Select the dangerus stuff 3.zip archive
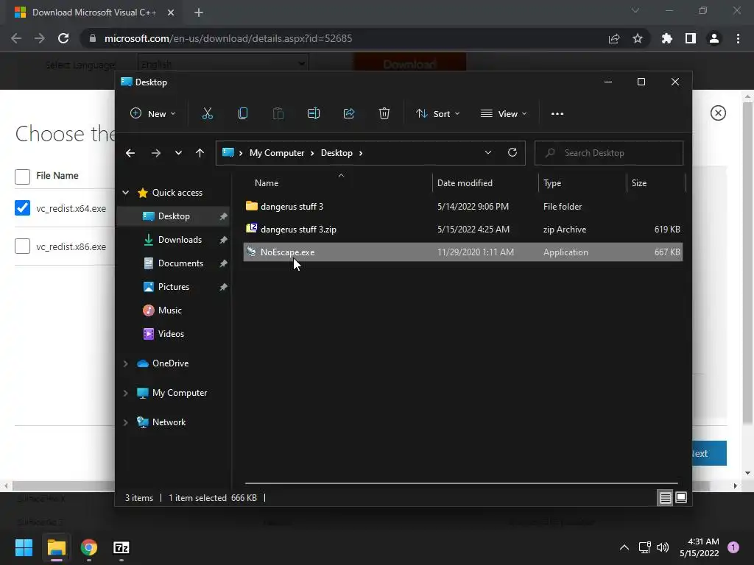 coord(463,230)
